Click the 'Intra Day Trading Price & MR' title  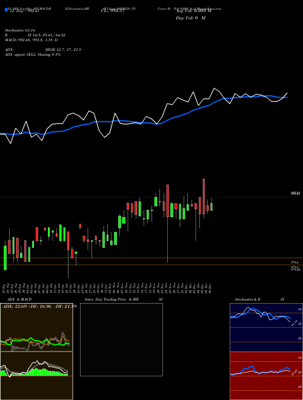(x=112, y=299)
